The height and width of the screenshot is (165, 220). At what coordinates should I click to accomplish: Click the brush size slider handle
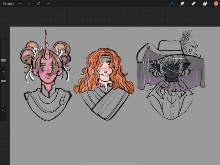[3, 60]
